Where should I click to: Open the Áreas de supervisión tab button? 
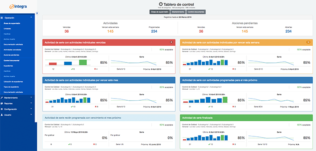pyautogui.click(x=160, y=12)
